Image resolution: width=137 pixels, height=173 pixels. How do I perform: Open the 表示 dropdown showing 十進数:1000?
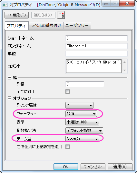click(x=82, y=122)
